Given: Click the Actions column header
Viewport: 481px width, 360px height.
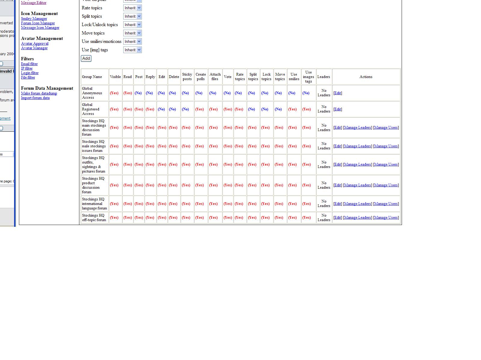Looking at the screenshot, I should (366, 77).
